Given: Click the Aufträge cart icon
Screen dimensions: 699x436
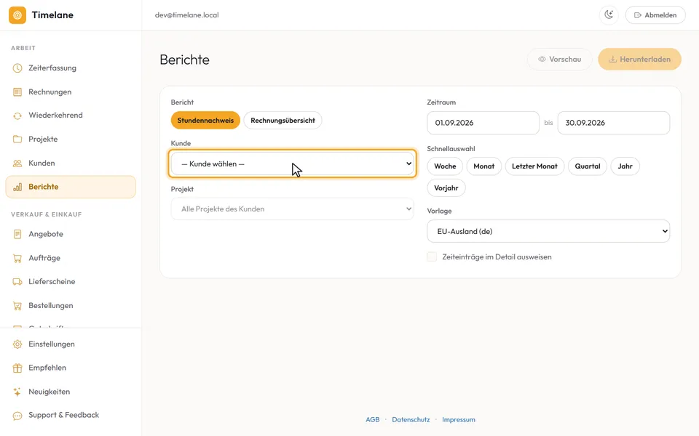Looking at the screenshot, I should 17,258.
